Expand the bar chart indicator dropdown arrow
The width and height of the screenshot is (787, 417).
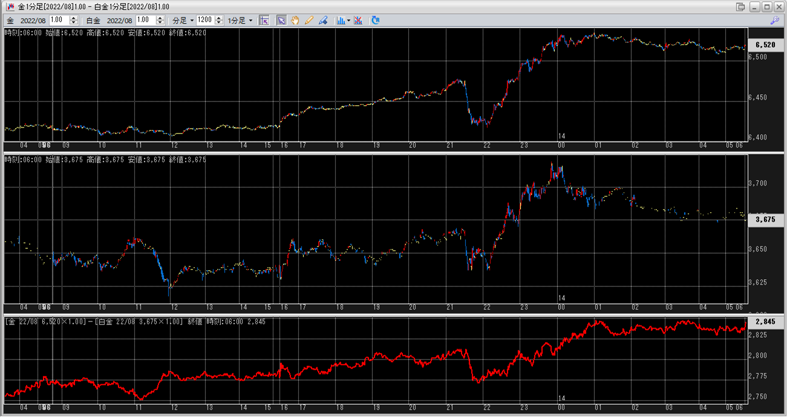click(348, 20)
